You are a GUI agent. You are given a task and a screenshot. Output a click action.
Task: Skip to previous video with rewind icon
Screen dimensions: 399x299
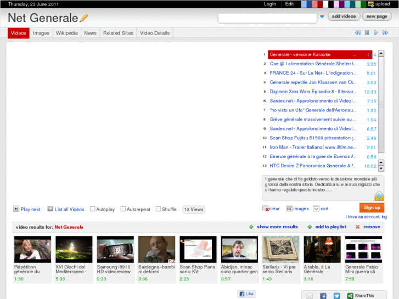pyautogui.click(x=357, y=32)
